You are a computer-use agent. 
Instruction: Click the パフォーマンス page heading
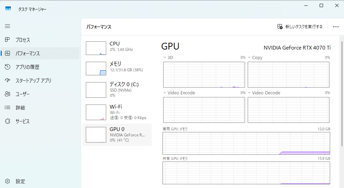tap(99, 27)
